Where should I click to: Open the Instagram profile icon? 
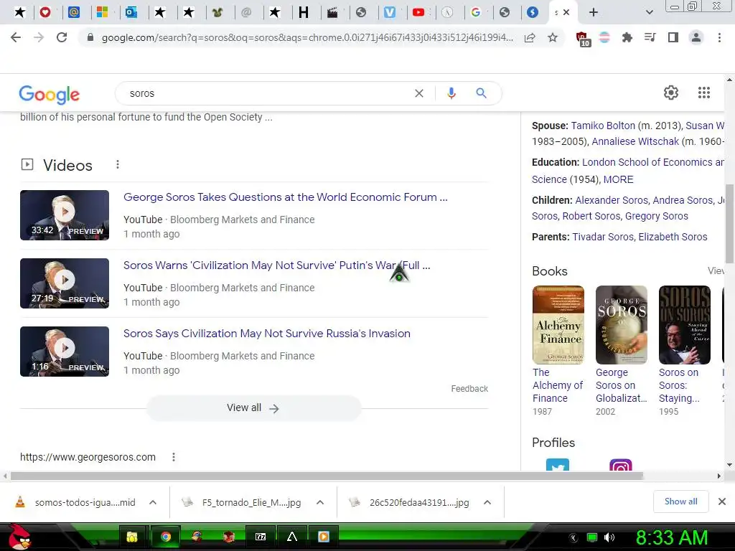[621, 465]
